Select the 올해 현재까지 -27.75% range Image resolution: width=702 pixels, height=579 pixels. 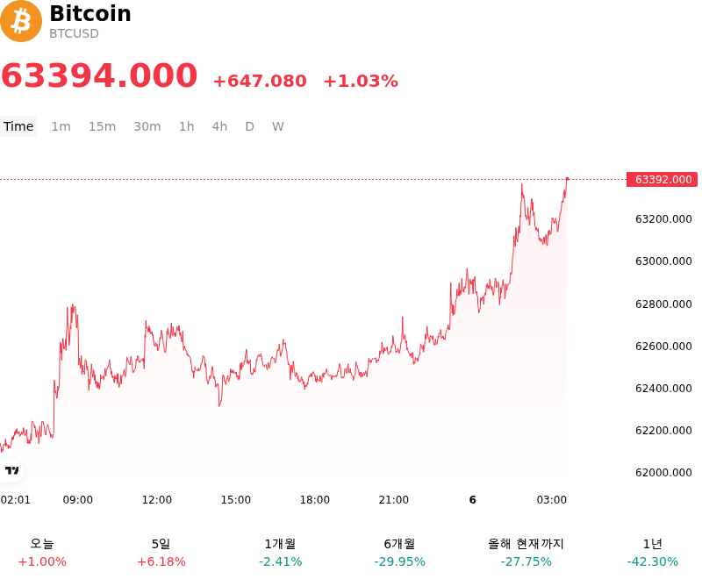click(x=526, y=553)
